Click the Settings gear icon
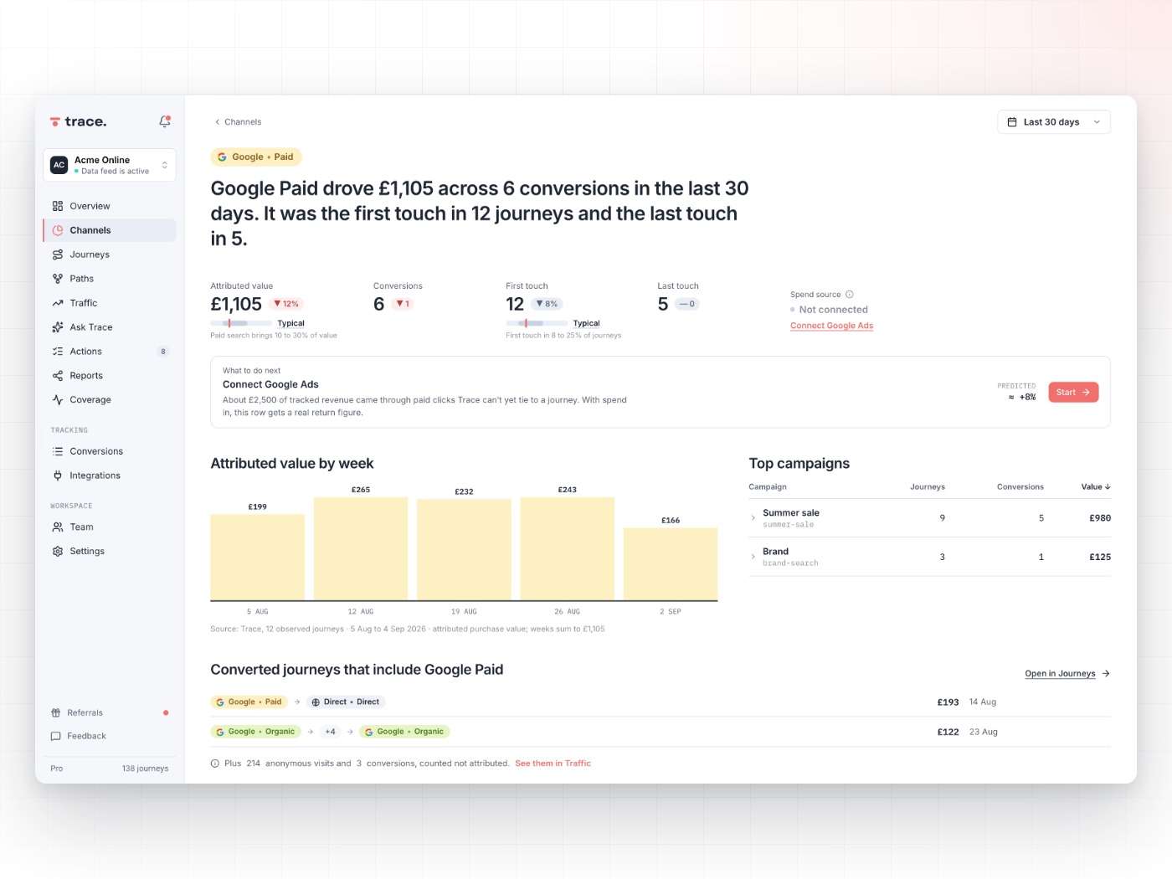This screenshot has width=1172, height=879. tap(58, 552)
